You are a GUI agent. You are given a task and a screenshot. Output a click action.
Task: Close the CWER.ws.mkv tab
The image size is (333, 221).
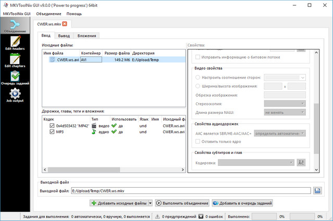65,23
